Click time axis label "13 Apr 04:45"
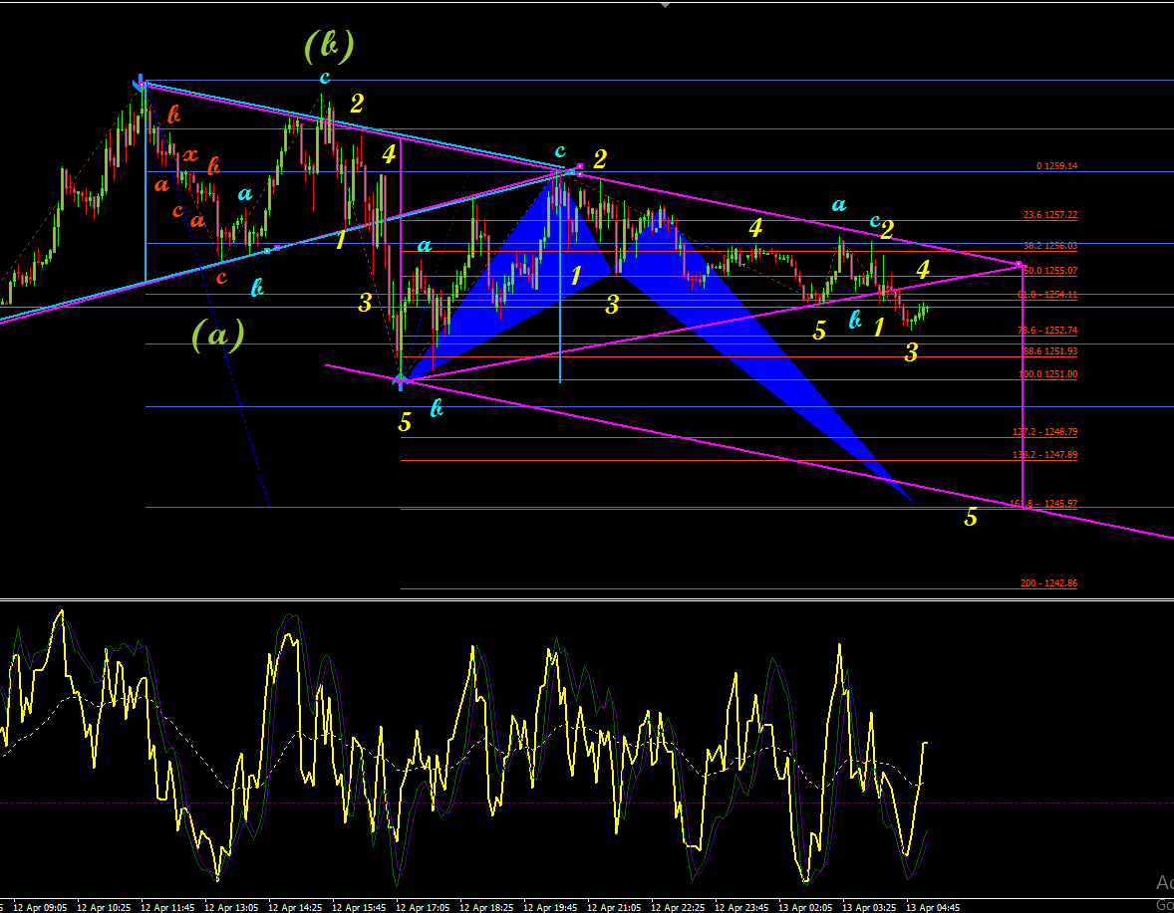This screenshot has width=1174, height=913. click(933, 907)
